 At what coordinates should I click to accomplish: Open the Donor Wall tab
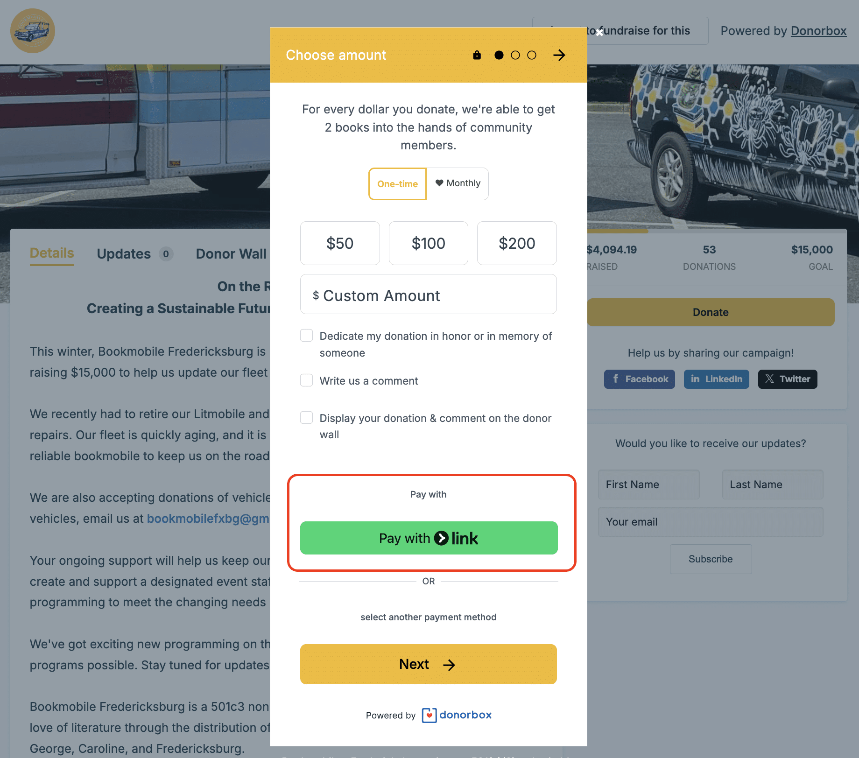click(231, 253)
